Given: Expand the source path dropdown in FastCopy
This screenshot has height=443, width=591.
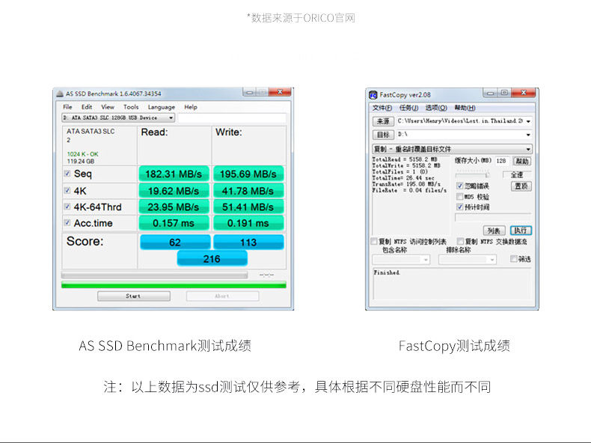Looking at the screenshot, I should pos(528,121).
